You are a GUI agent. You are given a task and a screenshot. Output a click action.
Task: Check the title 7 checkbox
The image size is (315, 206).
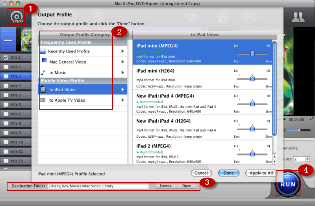tap(6, 114)
